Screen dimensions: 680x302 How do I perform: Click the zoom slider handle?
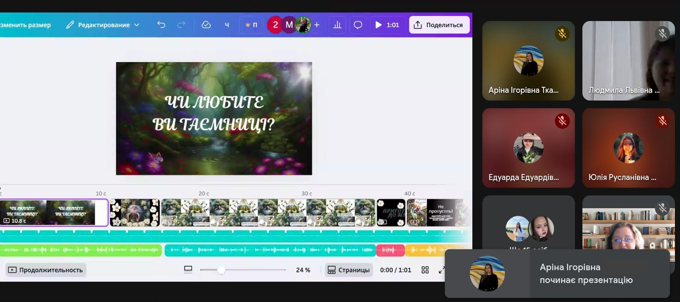222,270
